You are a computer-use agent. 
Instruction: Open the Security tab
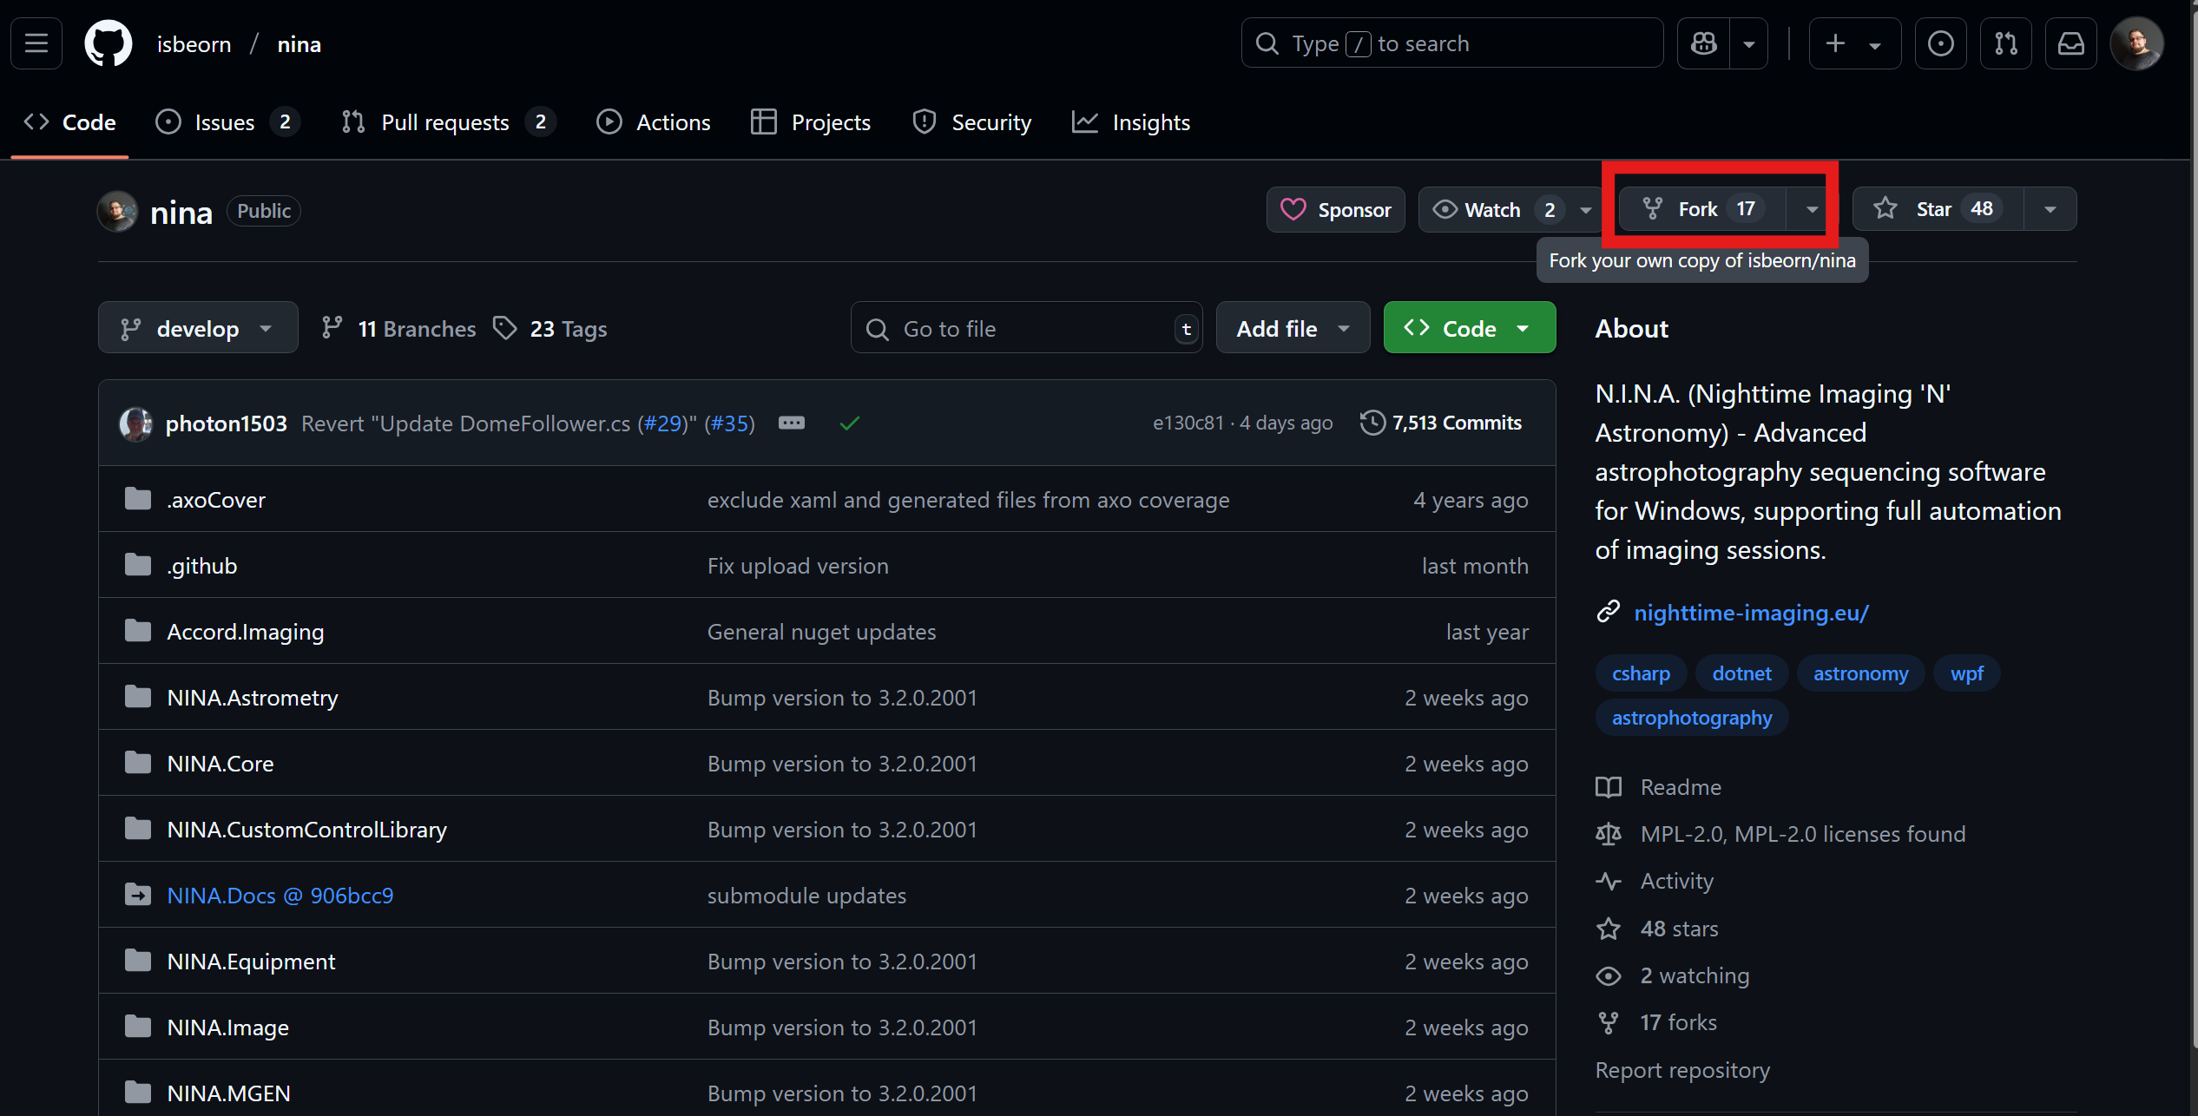tap(972, 122)
